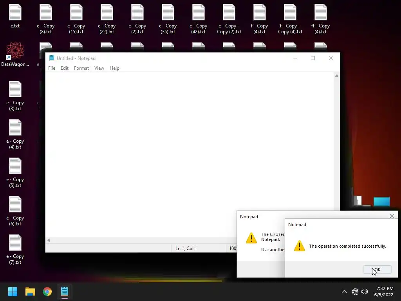Click the volume speaker tray icon
Screen dimensions: 401x301
(x=365, y=292)
